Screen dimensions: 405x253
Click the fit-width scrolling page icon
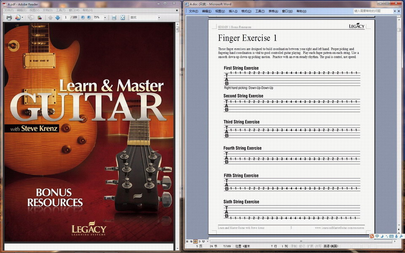coord(114,18)
